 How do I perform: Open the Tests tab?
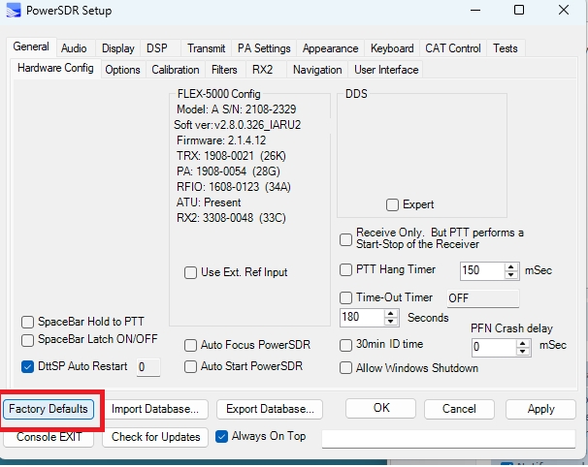(x=506, y=48)
